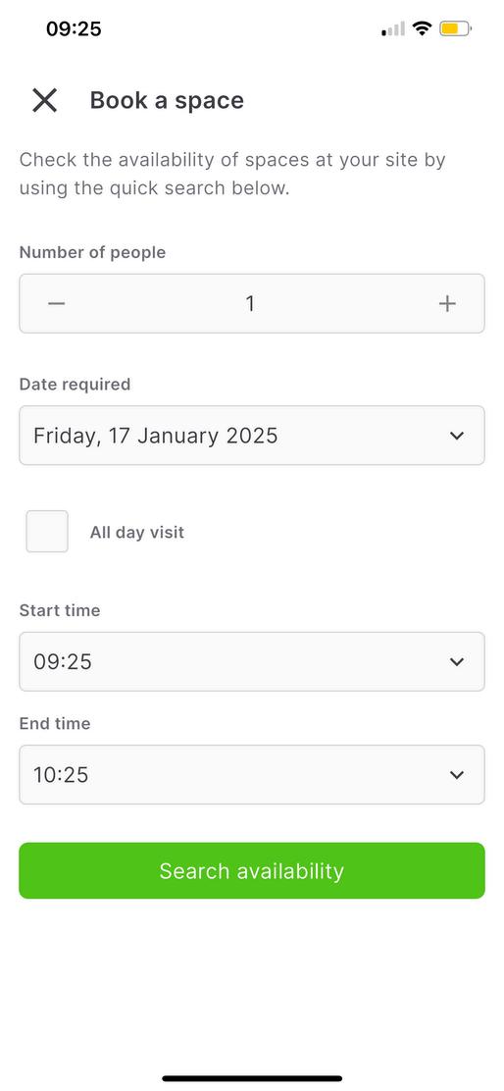Tap the Book a space heading
This screenshot has height=1091, width=504.
(x=167, y=100)
